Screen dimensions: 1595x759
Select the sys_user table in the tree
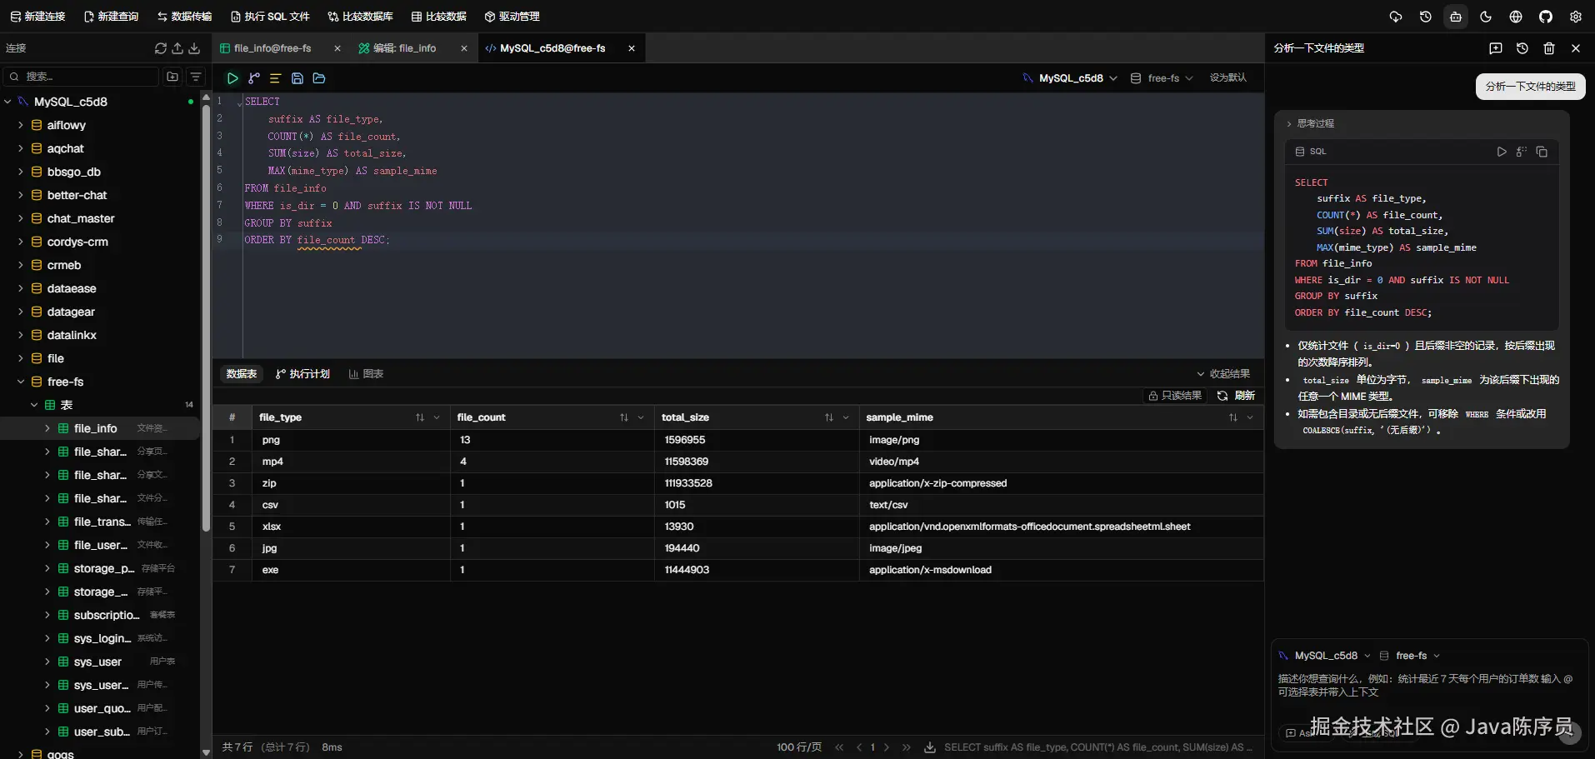(x=97, y=662)
